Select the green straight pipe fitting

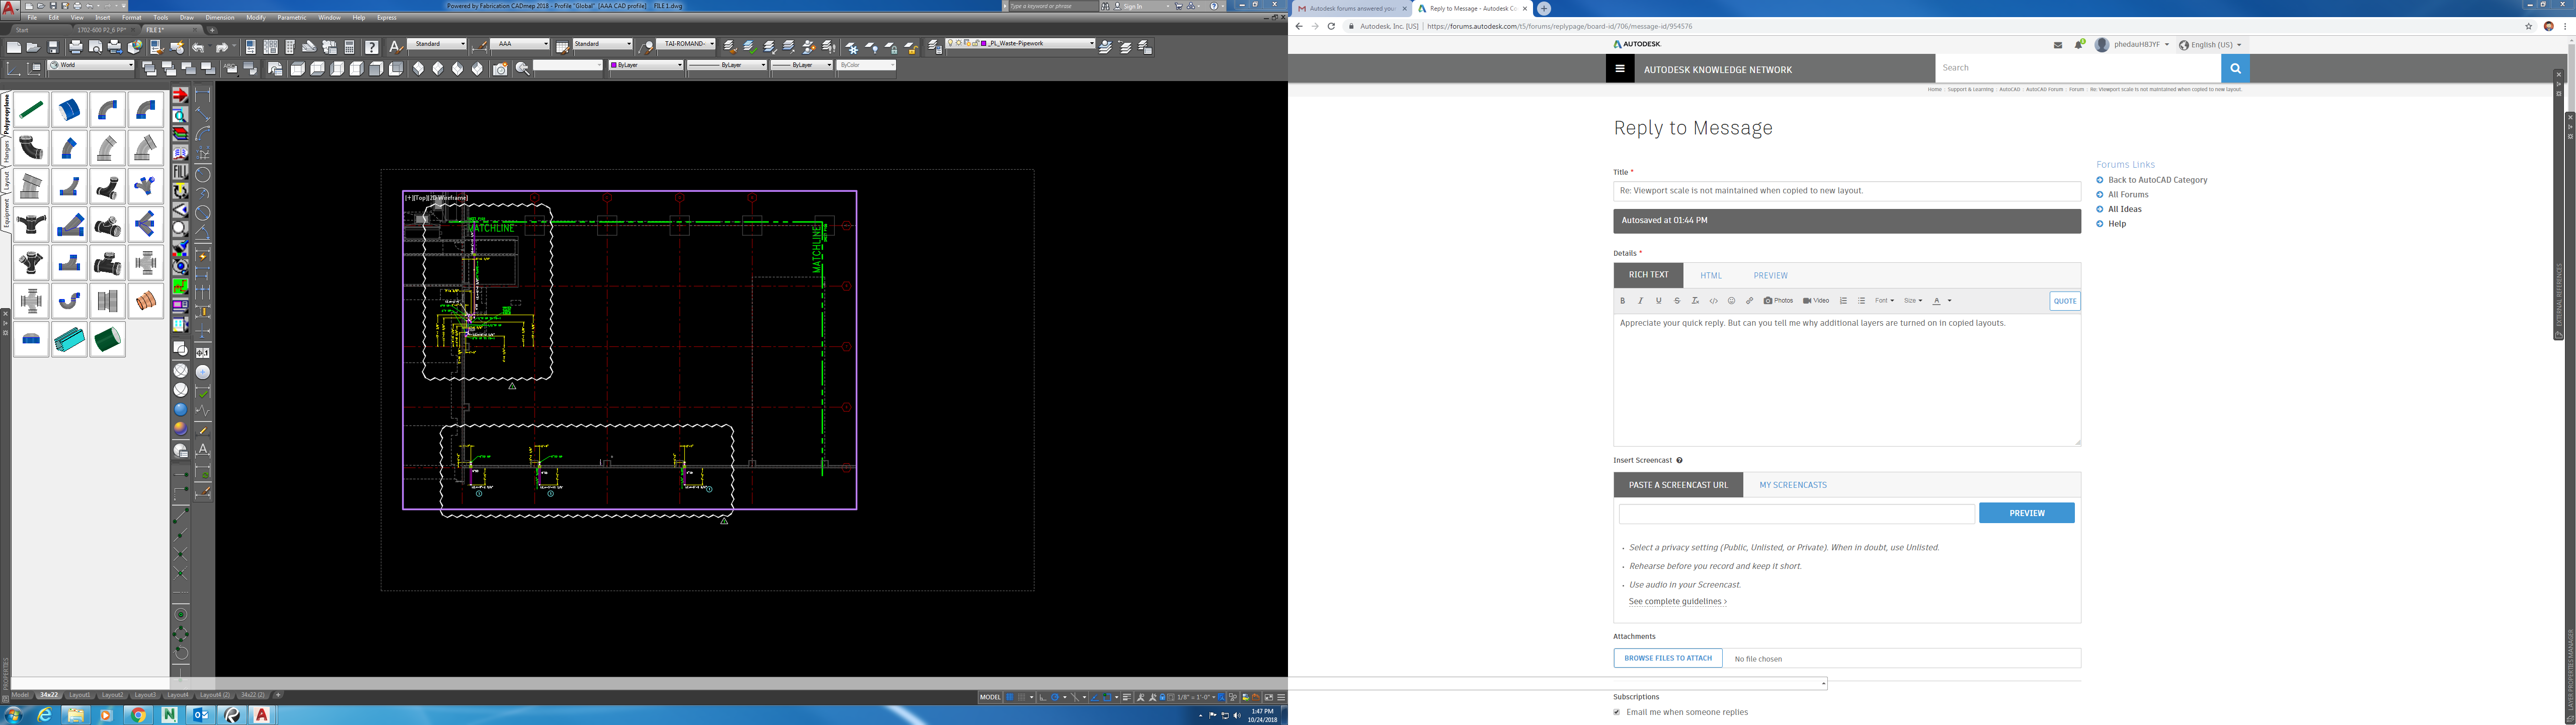pos(31,110)
